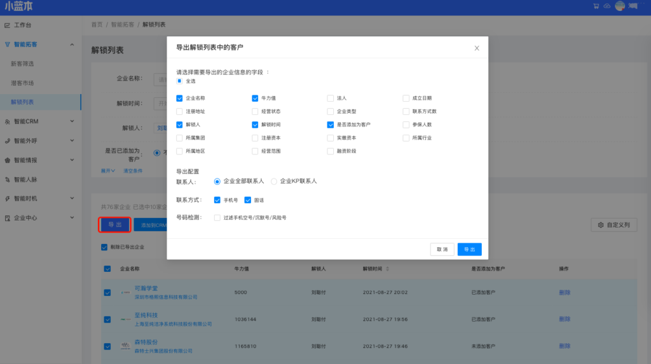The image size is (651, 364).
Task: Go to 潜客市场 in the sidebar
Action: [22, 83]
